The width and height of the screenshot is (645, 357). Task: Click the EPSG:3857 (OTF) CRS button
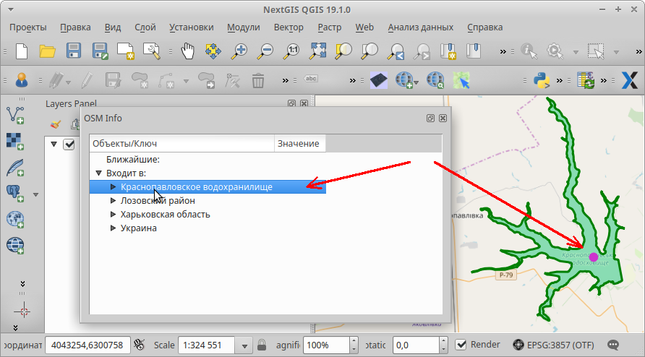tap(554, 345)
